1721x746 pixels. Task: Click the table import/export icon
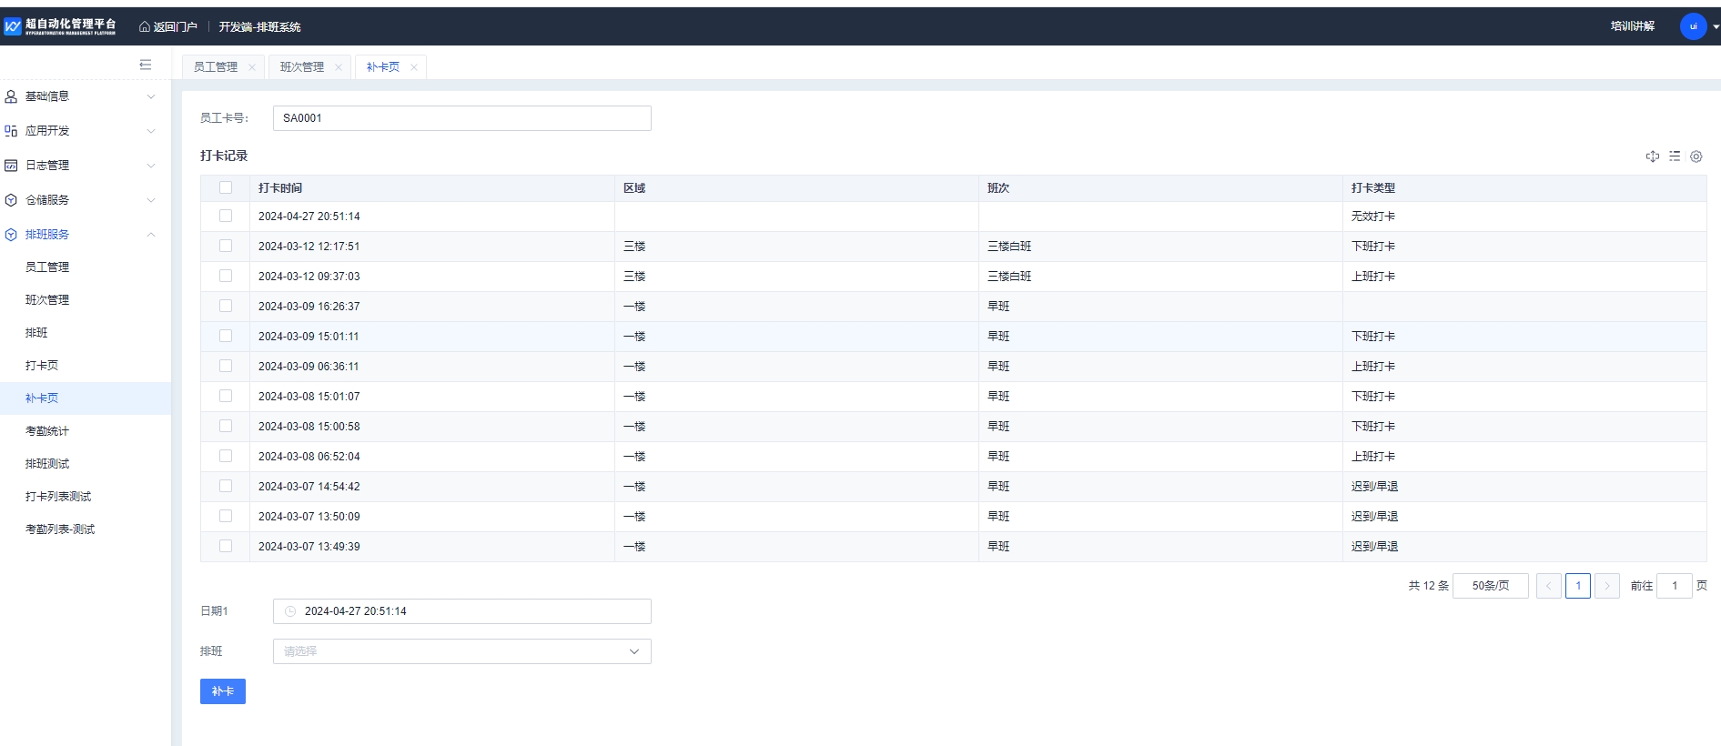coord(1653,156)
